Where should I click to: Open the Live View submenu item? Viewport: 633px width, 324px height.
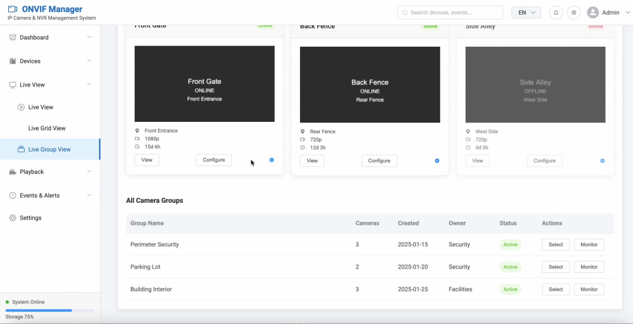click(50, 107)
